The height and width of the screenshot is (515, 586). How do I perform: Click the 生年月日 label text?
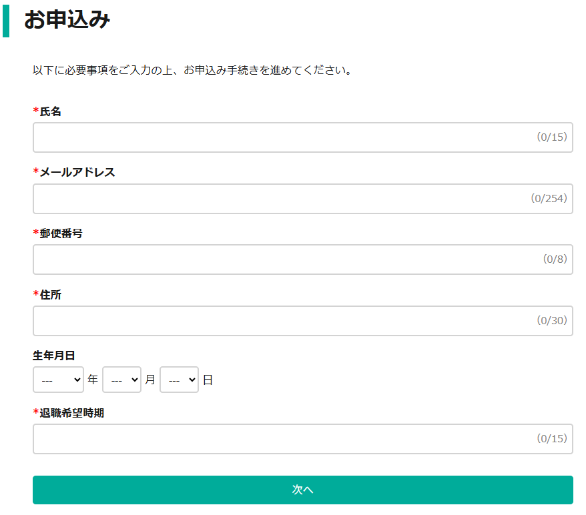54,356
